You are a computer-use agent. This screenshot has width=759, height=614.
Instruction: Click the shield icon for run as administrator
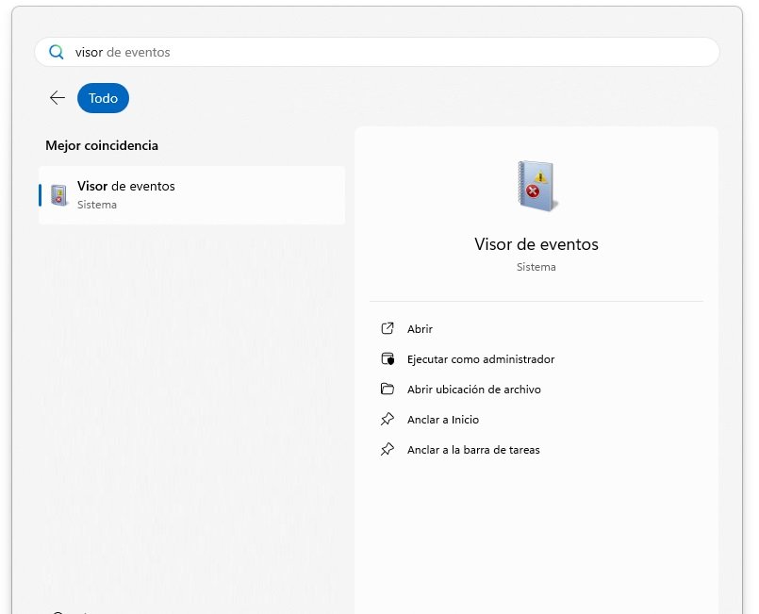click(x=388, y=358)
